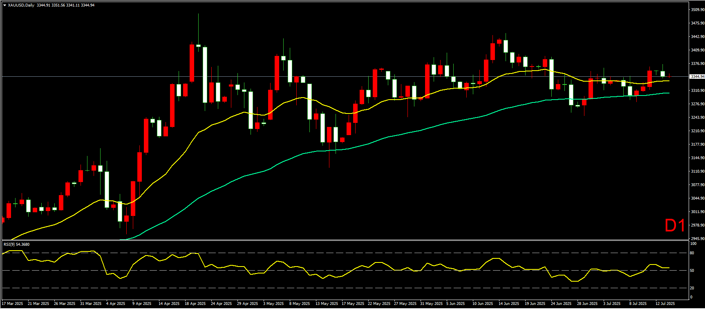Select the current price label 3344.94

697,77
